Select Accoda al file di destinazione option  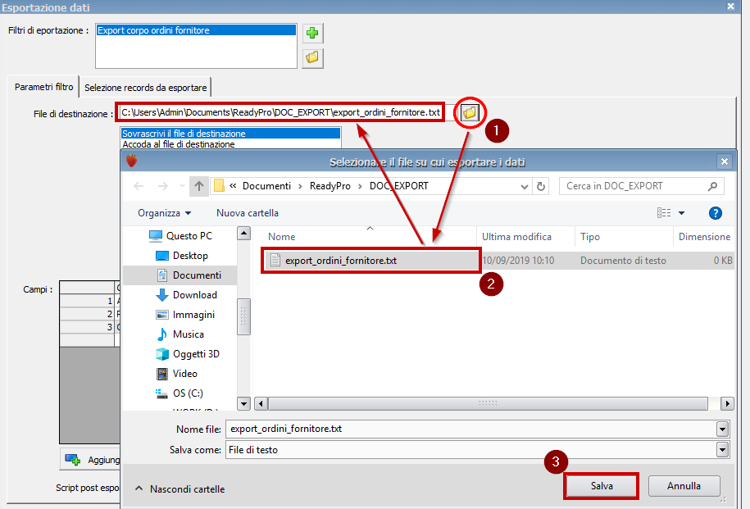(179, 144)
